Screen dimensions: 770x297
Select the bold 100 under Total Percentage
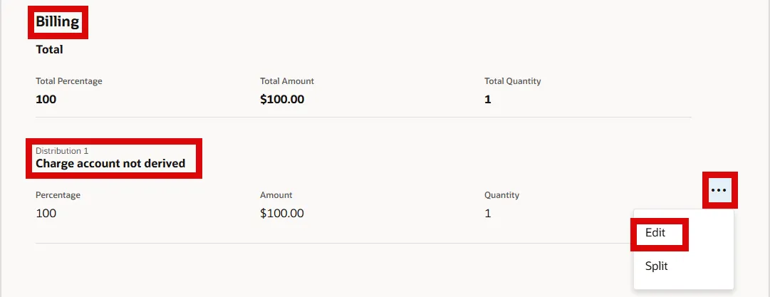46,100
